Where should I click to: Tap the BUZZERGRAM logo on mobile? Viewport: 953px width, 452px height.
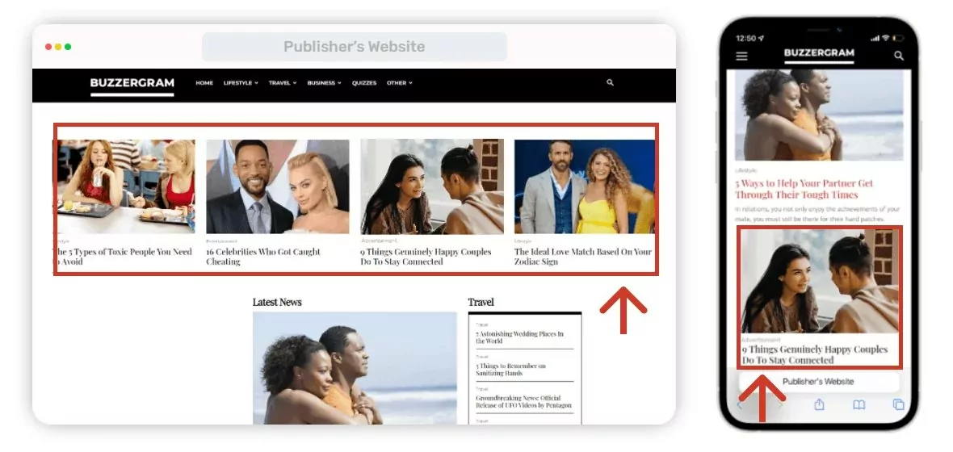click(819, 53)
